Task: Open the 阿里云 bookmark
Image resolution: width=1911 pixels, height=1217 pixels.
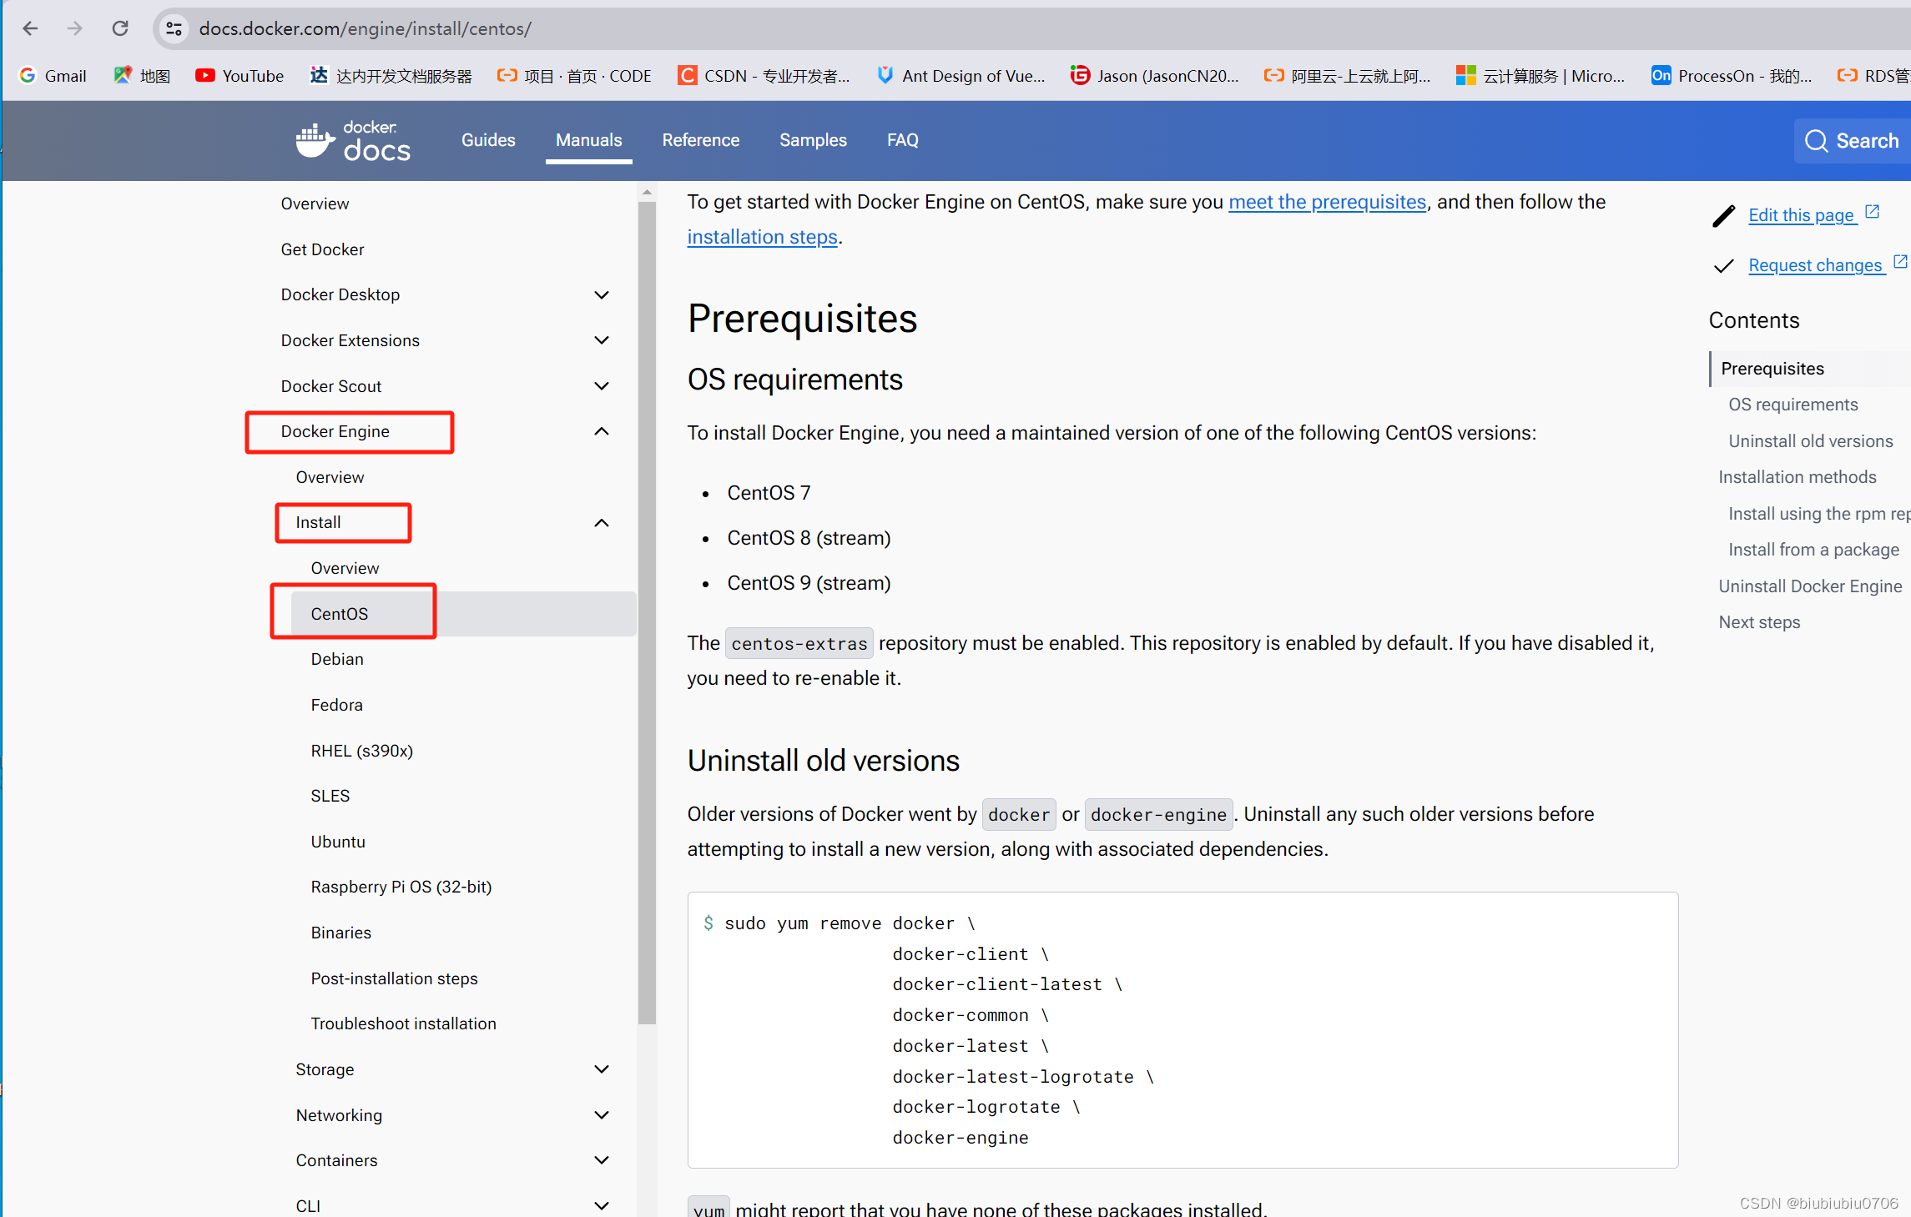Action: [1347, 76]
